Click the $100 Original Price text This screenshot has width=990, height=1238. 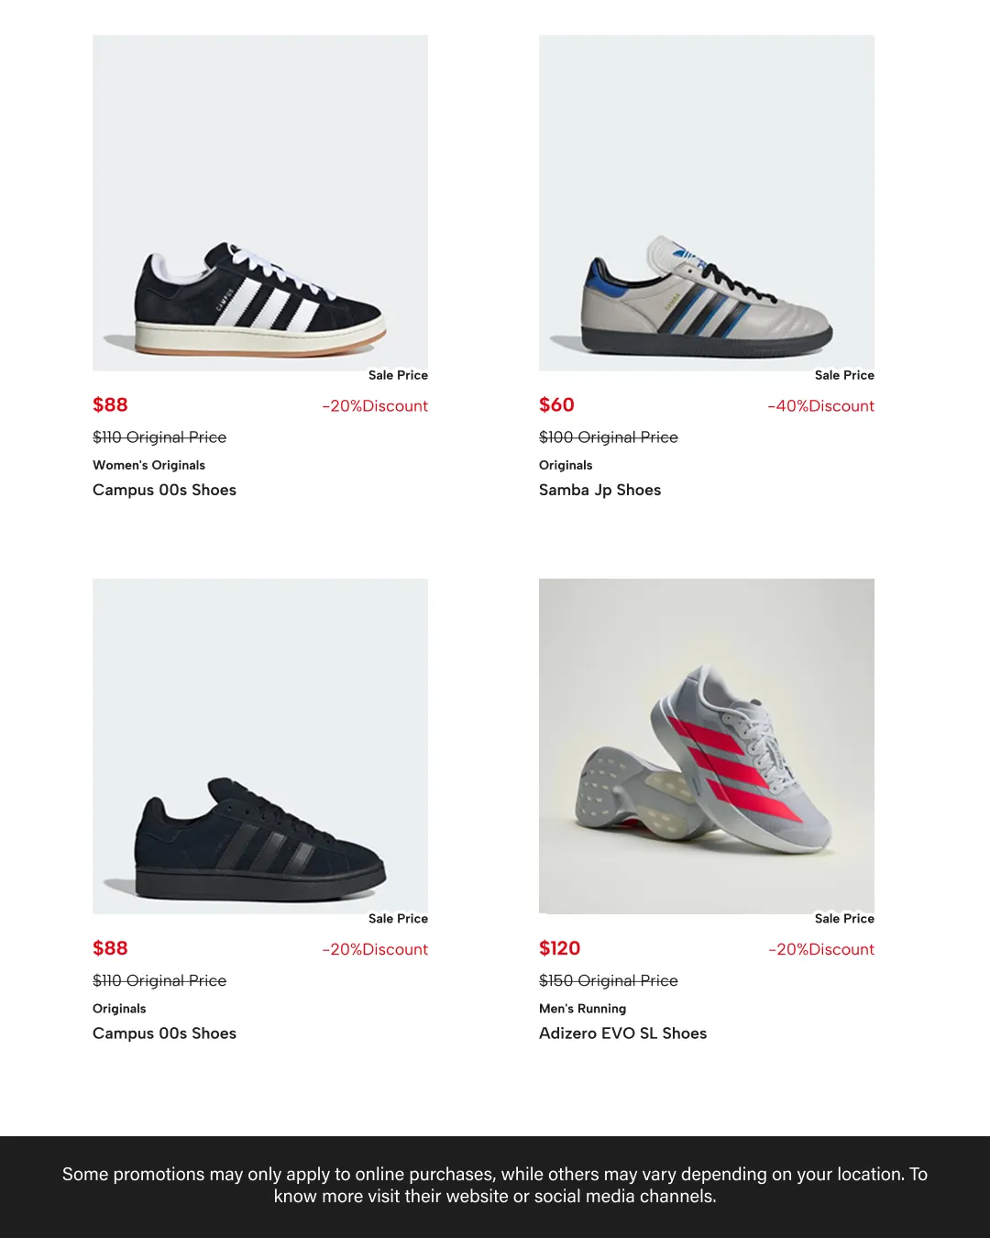pos(609,437)
